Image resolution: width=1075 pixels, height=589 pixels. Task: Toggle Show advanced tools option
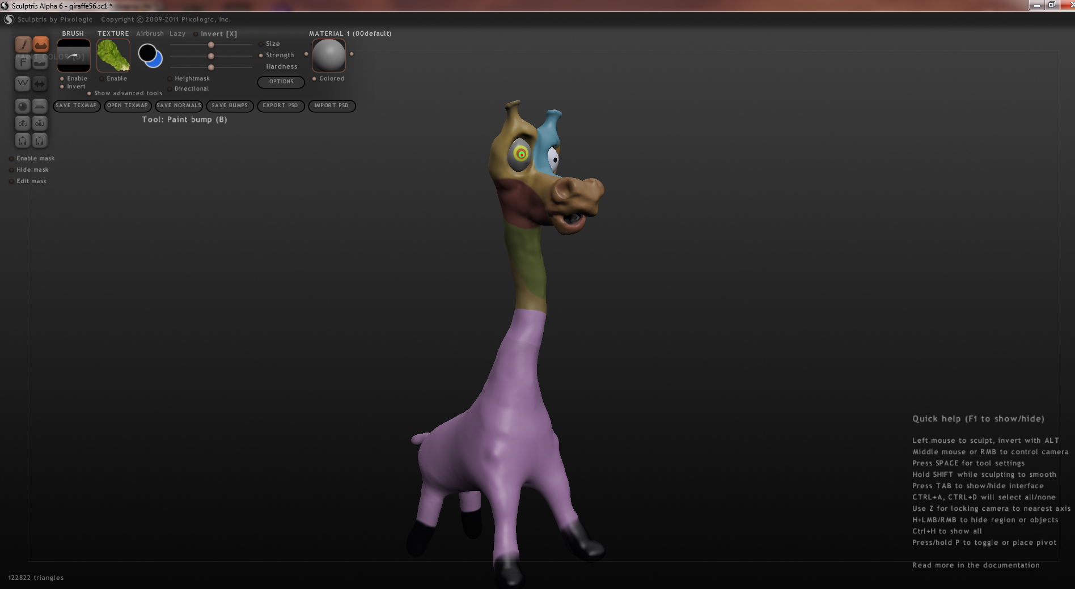tap(125, 94)
